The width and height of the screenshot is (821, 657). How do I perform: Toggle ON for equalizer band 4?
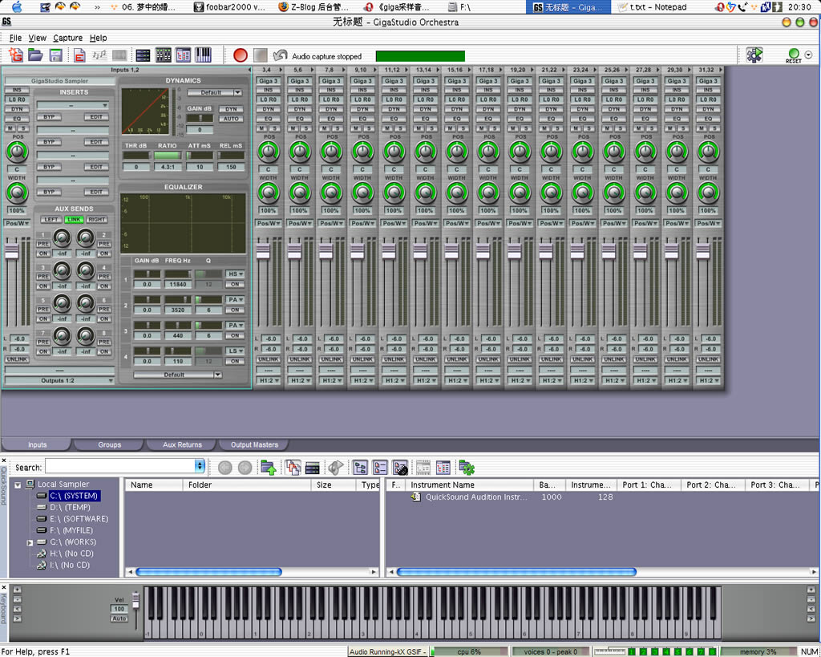point(235,361)
